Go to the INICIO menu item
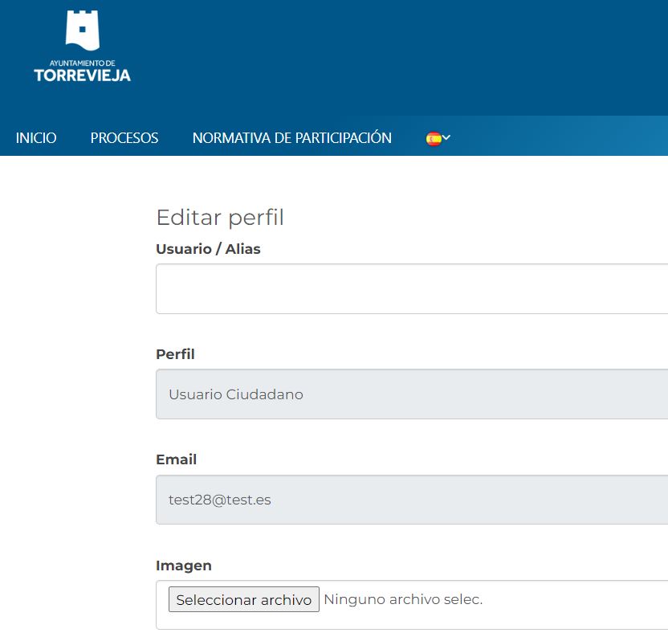The image size is (668, 633). (36, 138)
